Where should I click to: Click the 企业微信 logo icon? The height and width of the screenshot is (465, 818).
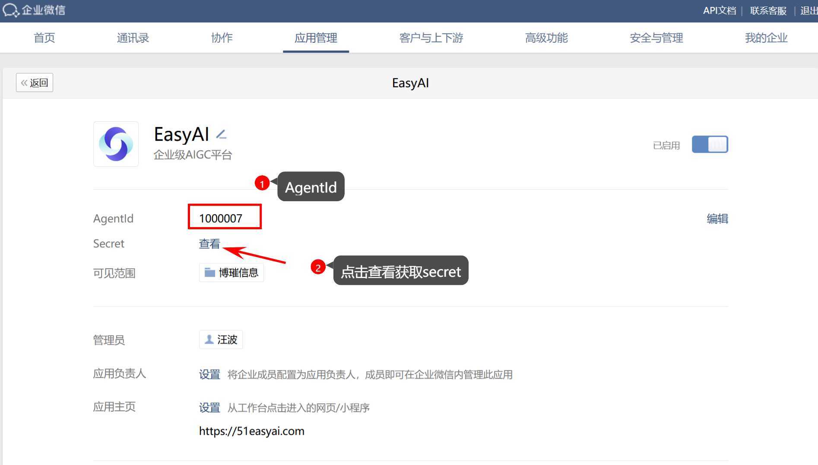click(11, 10)
